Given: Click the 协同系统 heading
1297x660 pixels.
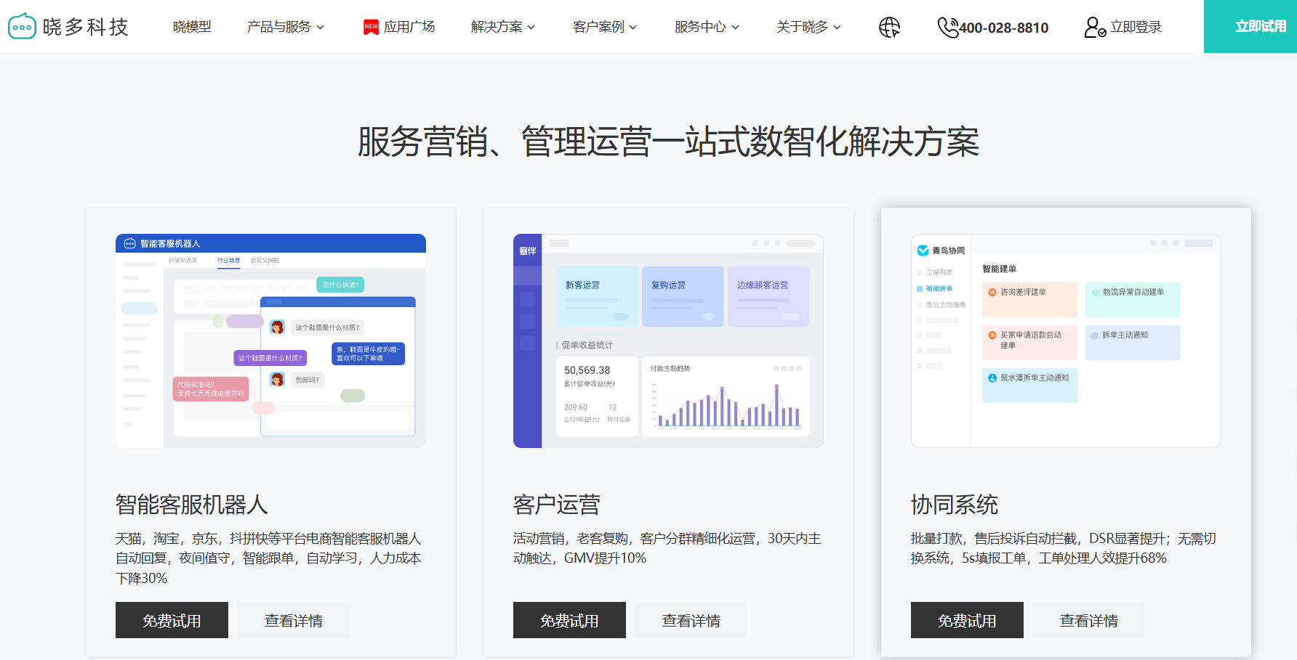Looking at the screenshot, I should [954, 505].
